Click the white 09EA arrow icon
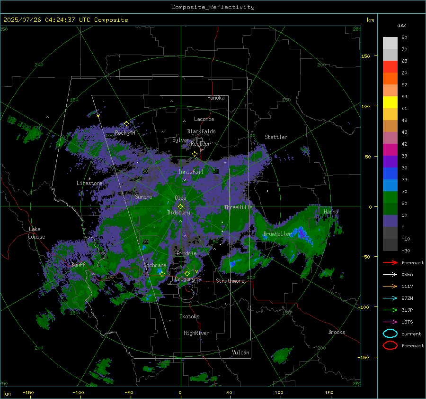Screen dimensions: 426x399 coord(390,274)
